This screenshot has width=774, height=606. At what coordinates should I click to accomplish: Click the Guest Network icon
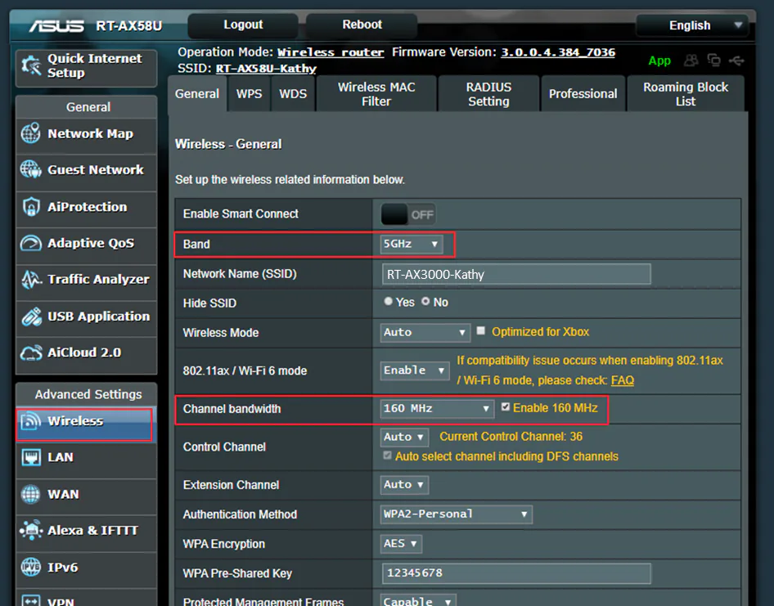pos(30,169)
